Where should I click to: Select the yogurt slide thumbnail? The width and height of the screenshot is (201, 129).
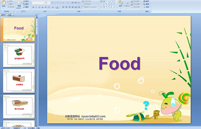point(19,55)
